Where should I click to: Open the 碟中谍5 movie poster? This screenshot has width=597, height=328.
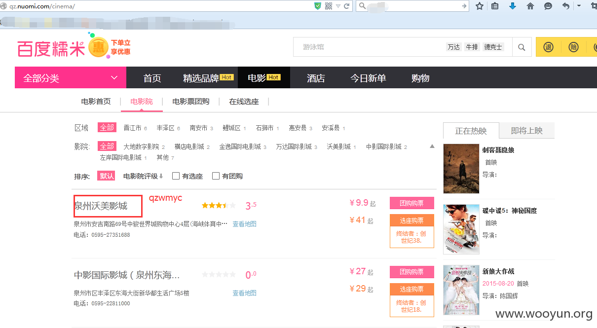click(461, 229)
